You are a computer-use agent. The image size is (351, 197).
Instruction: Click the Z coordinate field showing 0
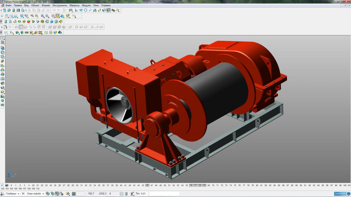coord(114,193)
